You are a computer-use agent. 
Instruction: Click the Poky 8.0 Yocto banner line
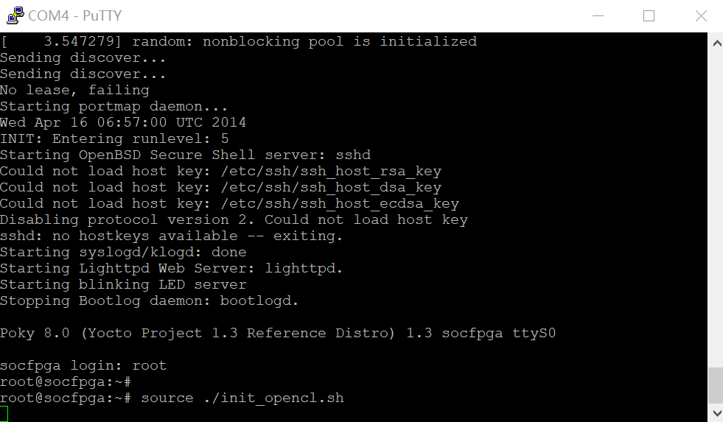[278, 333]
